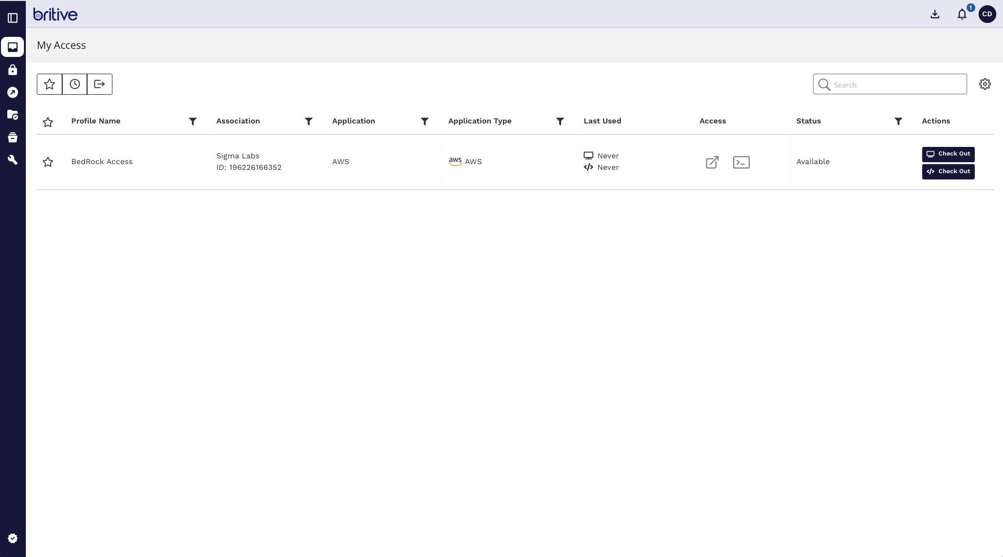1003x557 pixels.
Task: Open table settings gear icon
Action: pyautogui.click(x=985, y=84)
